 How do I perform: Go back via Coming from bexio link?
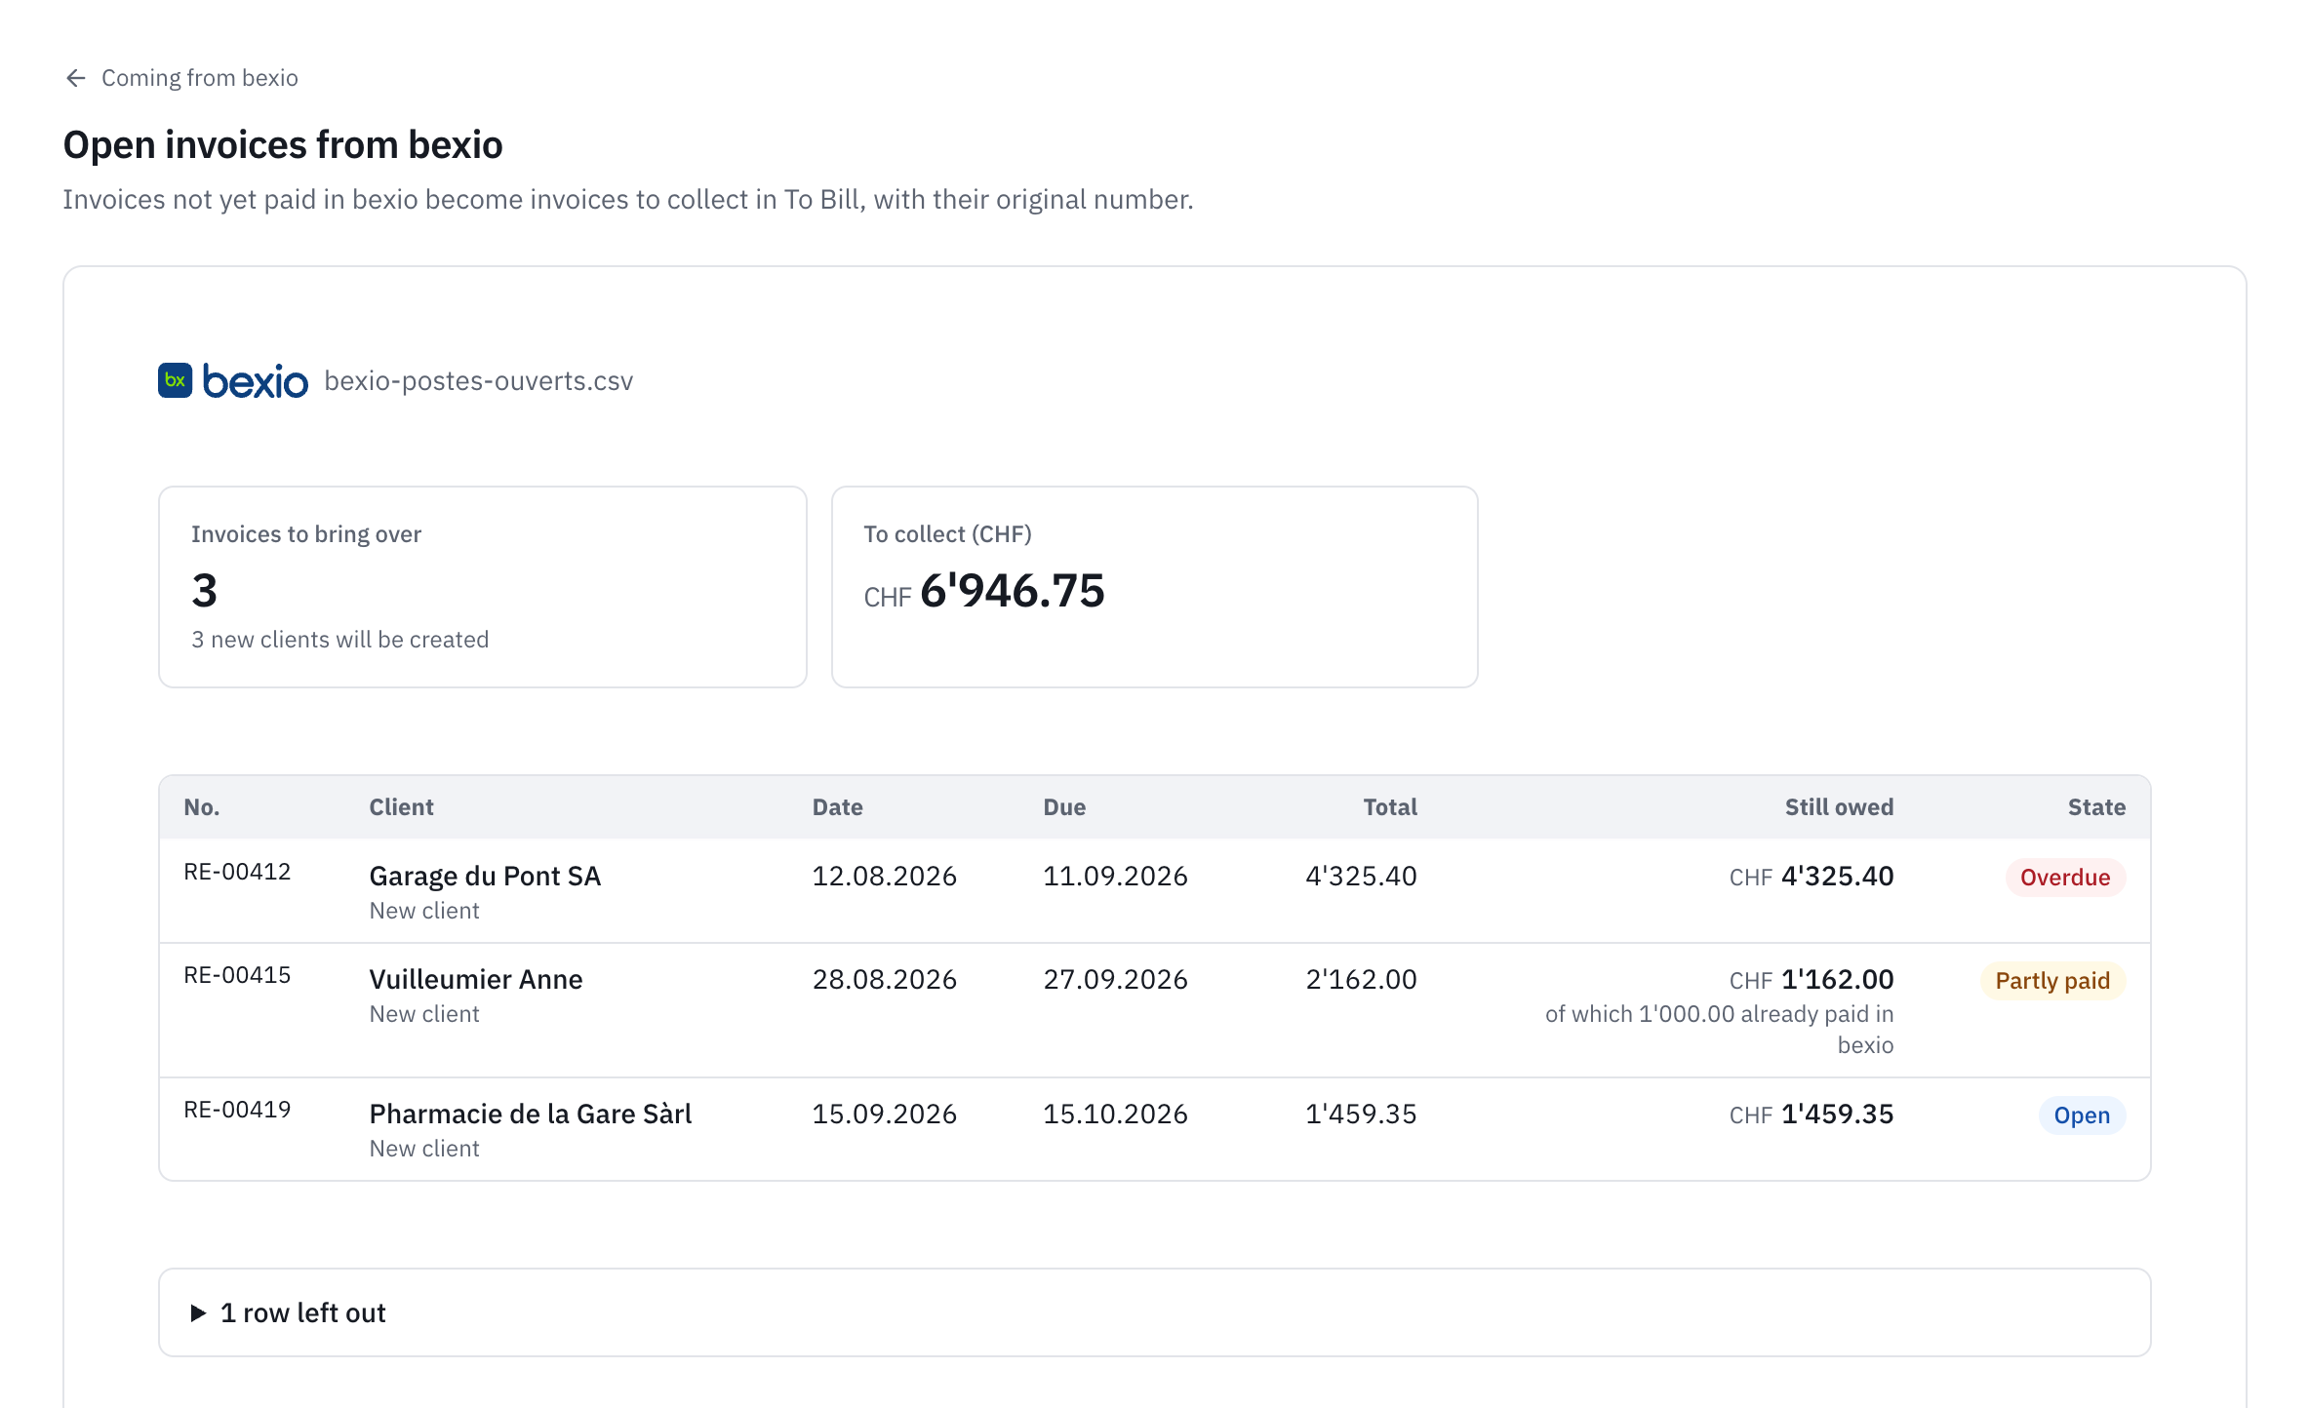tap(181, 78)
